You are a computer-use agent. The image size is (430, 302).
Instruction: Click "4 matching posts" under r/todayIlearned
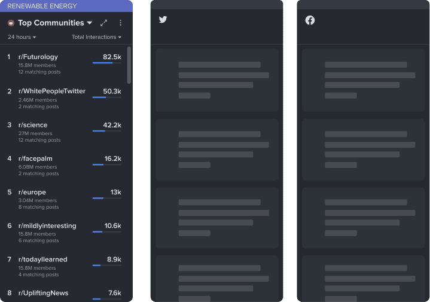point(39,274)
